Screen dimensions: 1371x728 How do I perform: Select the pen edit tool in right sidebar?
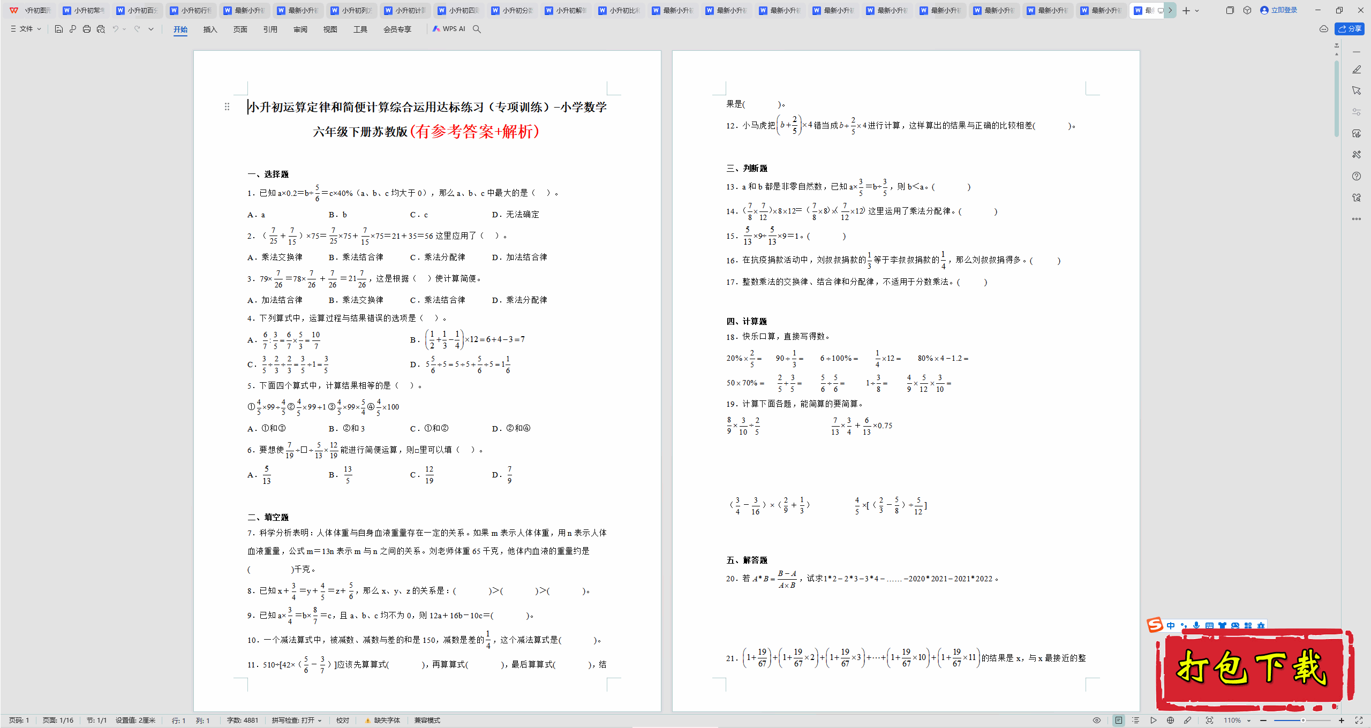pyautogui.click(x=1357, y=70)
